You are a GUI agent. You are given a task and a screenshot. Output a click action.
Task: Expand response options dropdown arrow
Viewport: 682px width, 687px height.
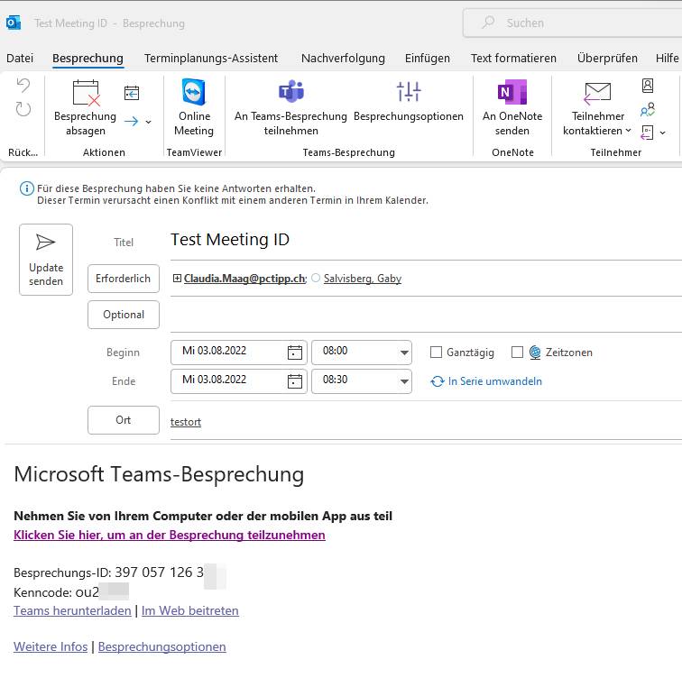663,133
